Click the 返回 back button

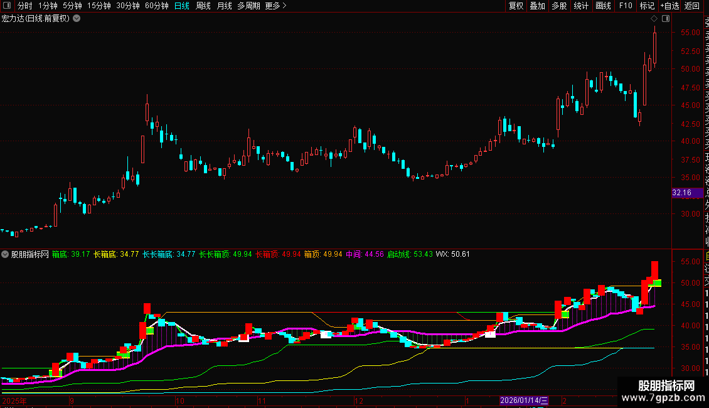point(692,6)
